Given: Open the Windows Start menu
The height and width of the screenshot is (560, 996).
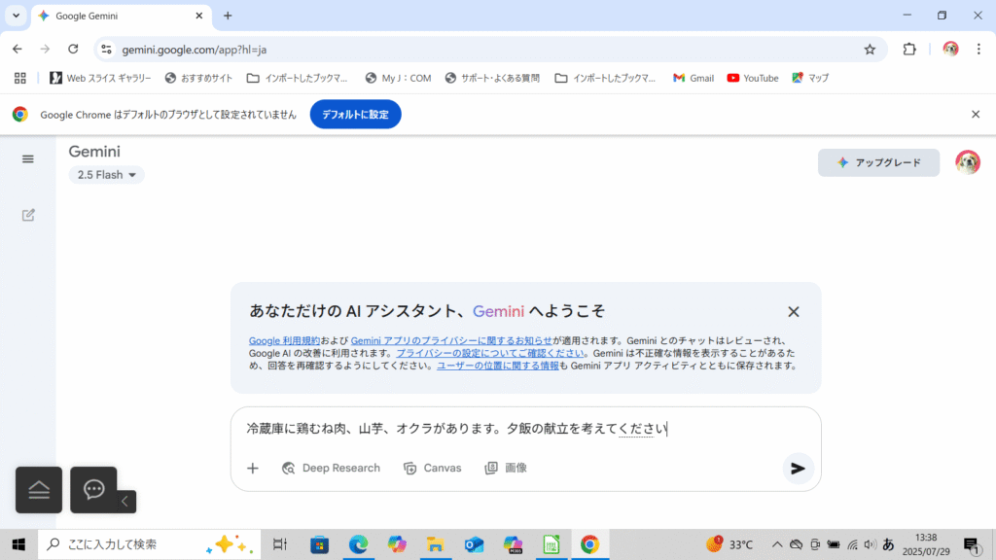Looking at the screenshot, I should pyautogui.click(x=18, y=544).
